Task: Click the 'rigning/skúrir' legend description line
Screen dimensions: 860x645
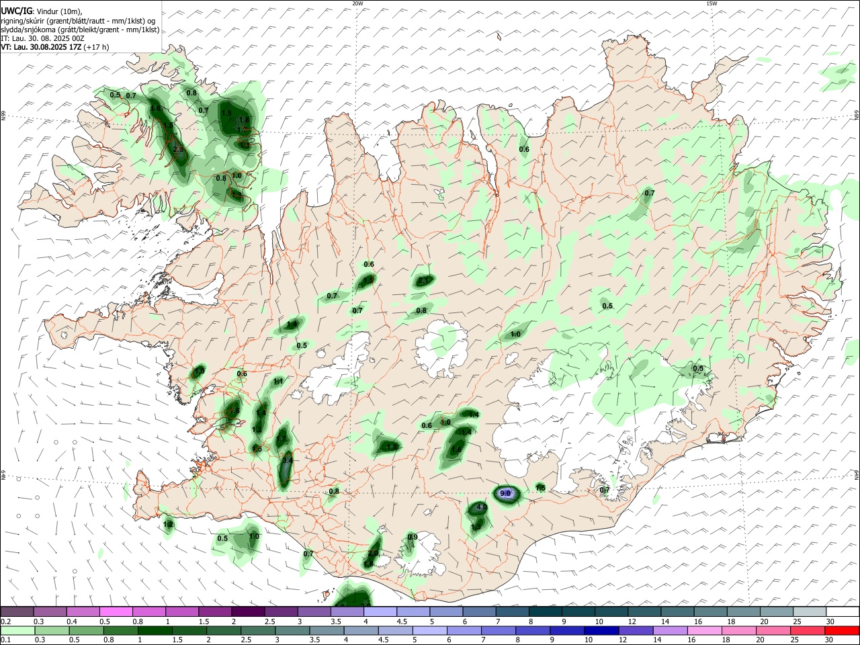Action: (x=79, y=21)
